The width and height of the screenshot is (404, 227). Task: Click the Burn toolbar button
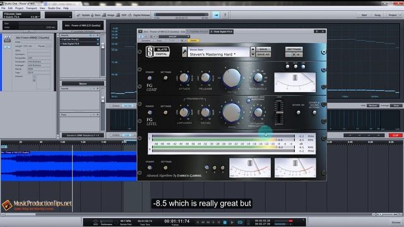coord(96,15)
